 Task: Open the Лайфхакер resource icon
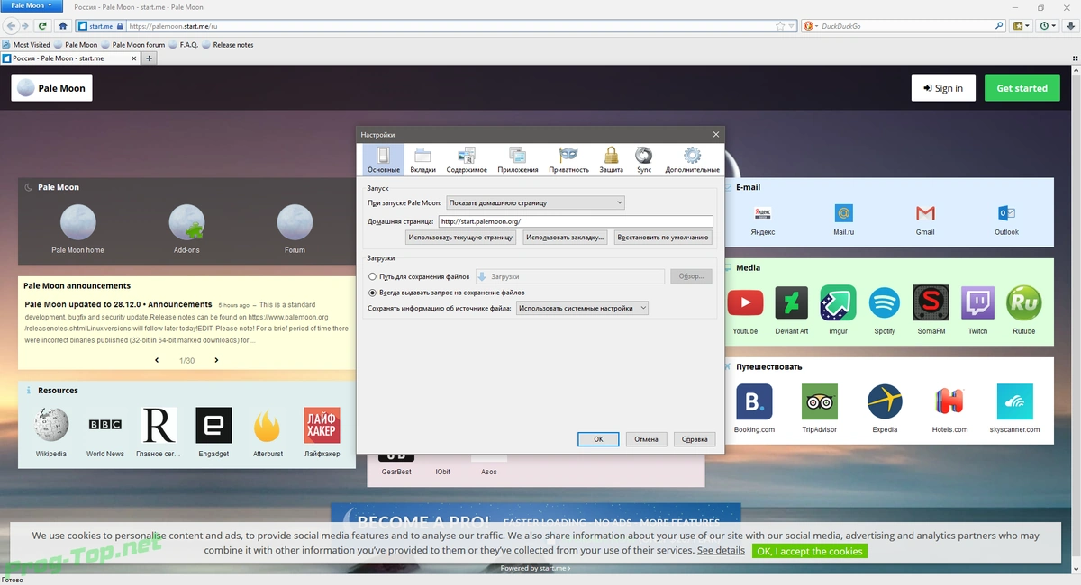point(322,425)
